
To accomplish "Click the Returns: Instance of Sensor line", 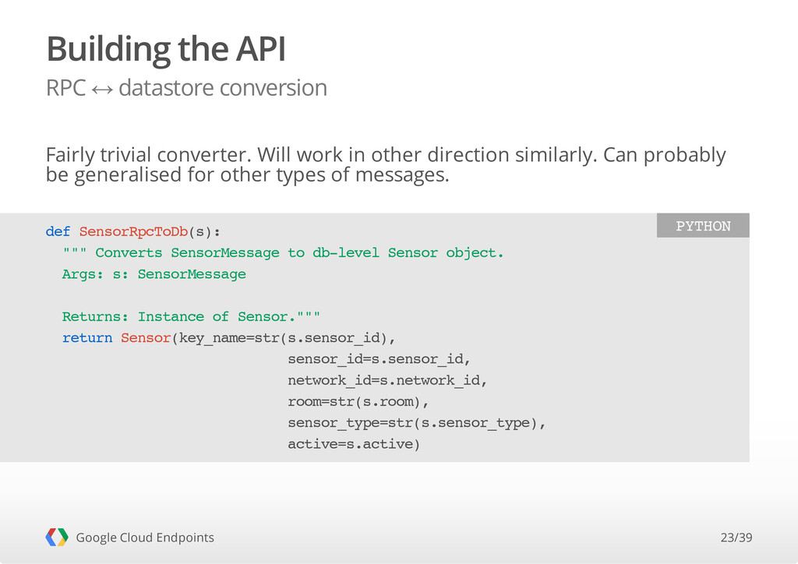I will [191, 317].
